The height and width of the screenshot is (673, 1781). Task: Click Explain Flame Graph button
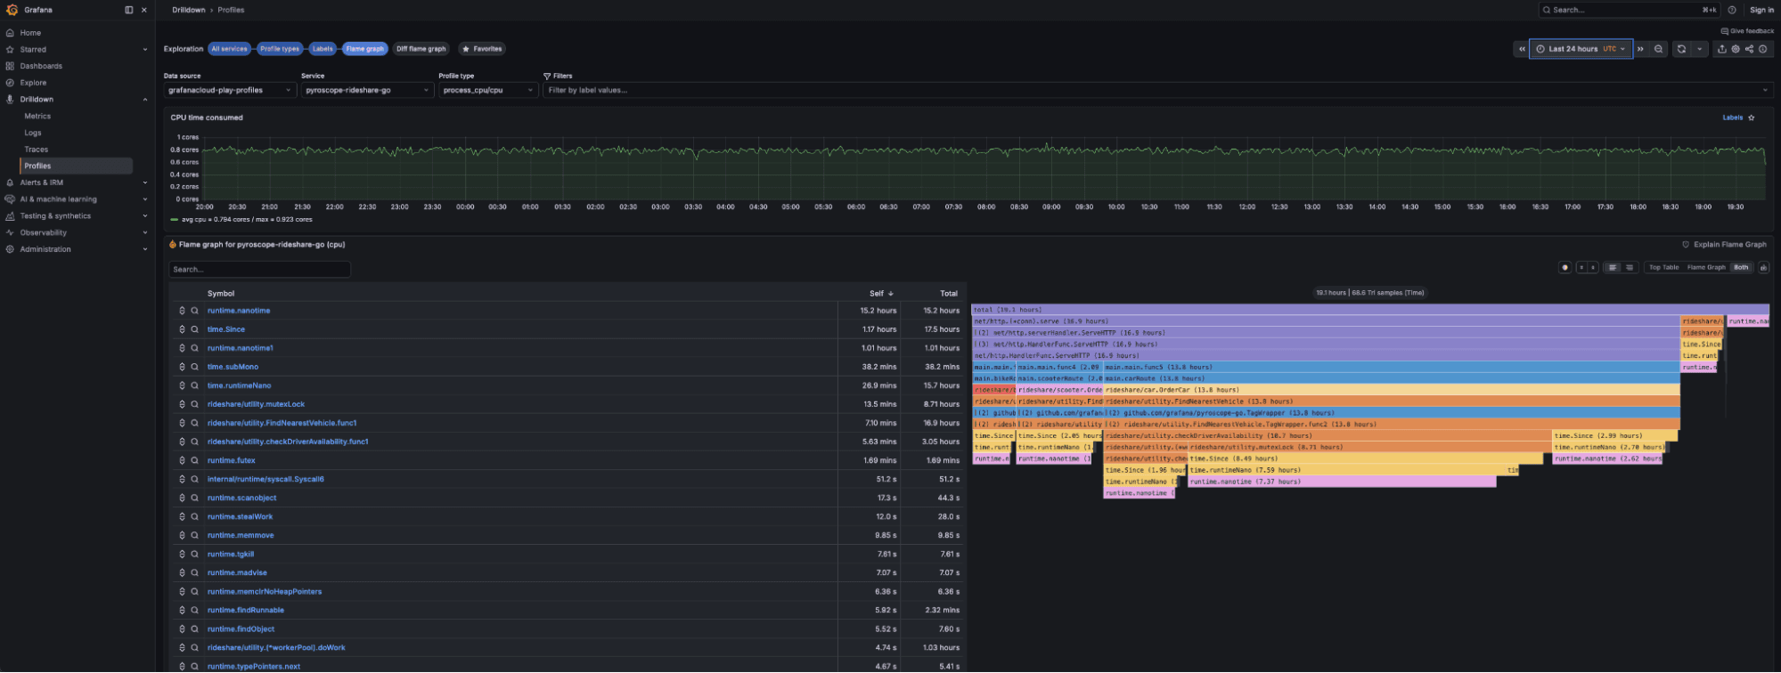pos(1724,245)
